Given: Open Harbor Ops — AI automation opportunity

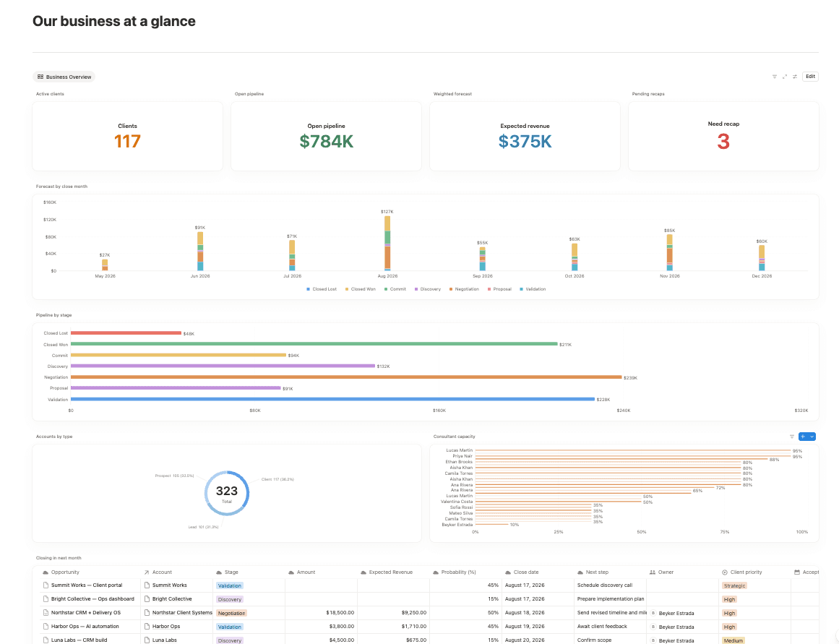Looking at the screenshot, I should [85, 627].
